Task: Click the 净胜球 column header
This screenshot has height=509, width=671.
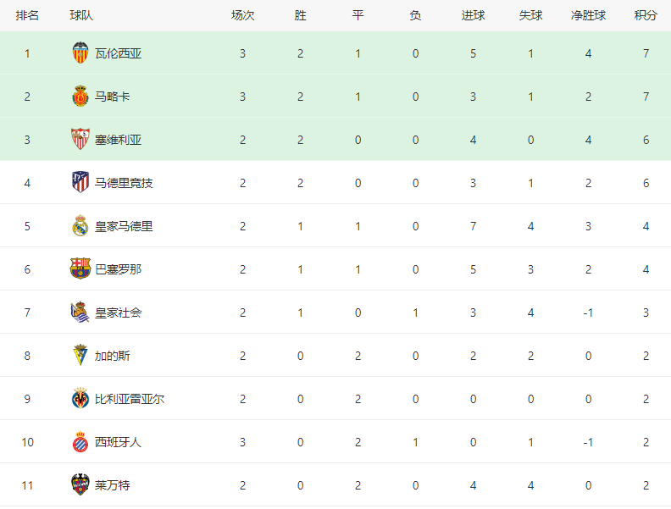Action: (589, 15)
